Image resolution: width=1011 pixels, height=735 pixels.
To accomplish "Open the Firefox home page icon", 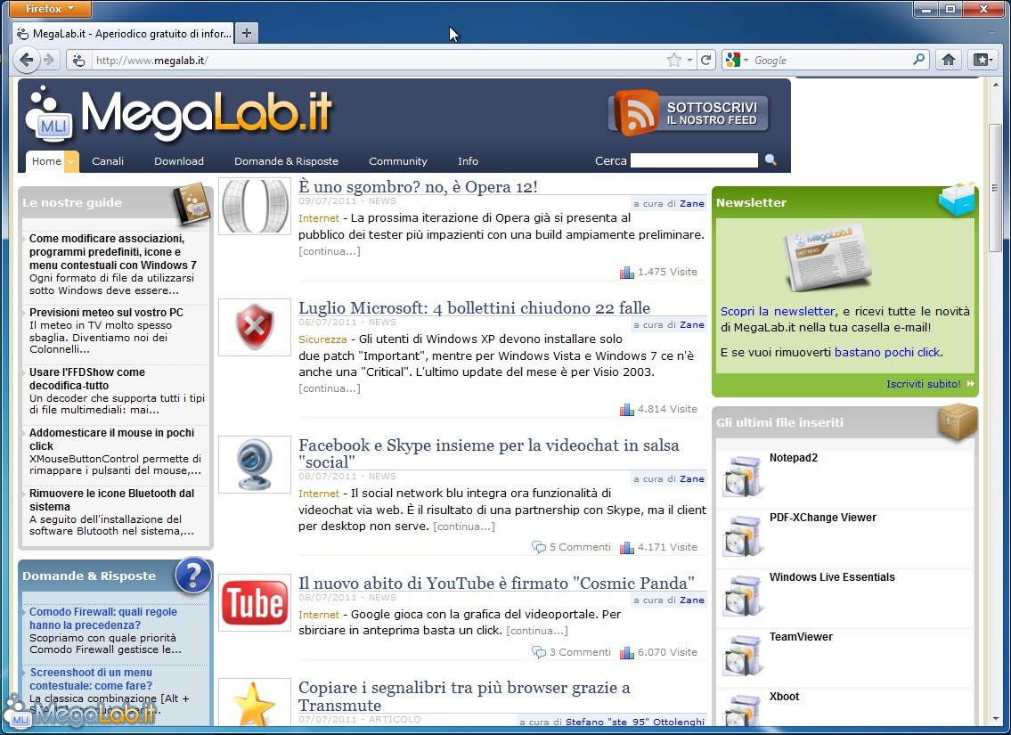I will point(949,60).
